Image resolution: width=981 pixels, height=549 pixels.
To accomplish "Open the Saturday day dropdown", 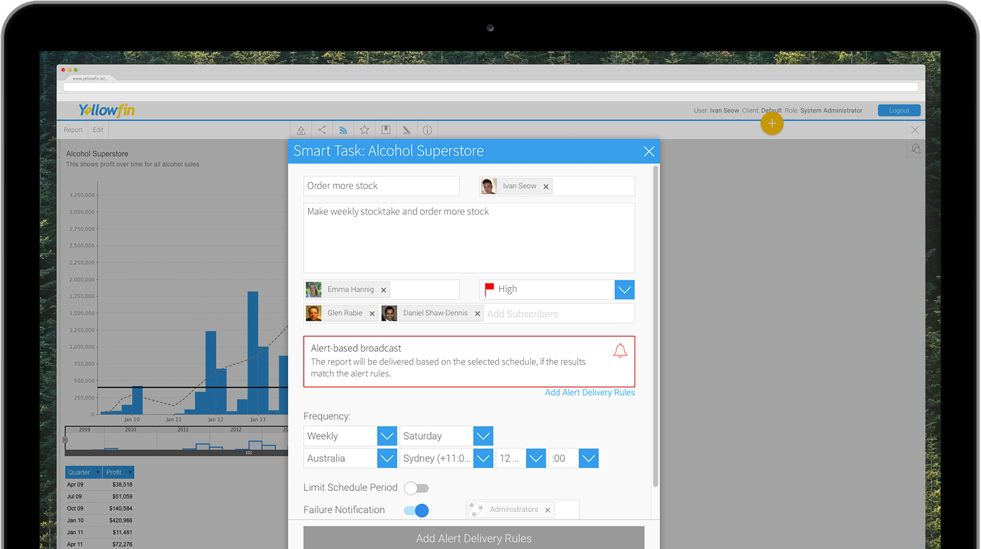I will tap(483, 436).
